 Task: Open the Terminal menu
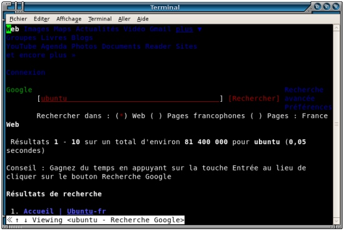[100, 19]
